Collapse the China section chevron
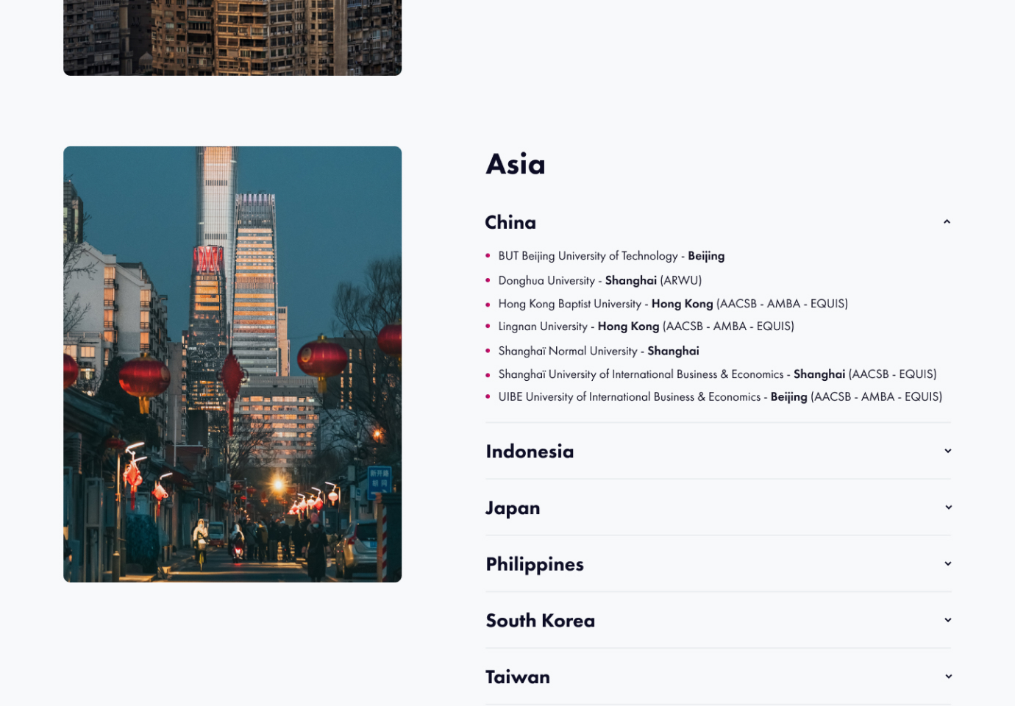The width and height of the screenshot is (1015, 706). [947, 222]
